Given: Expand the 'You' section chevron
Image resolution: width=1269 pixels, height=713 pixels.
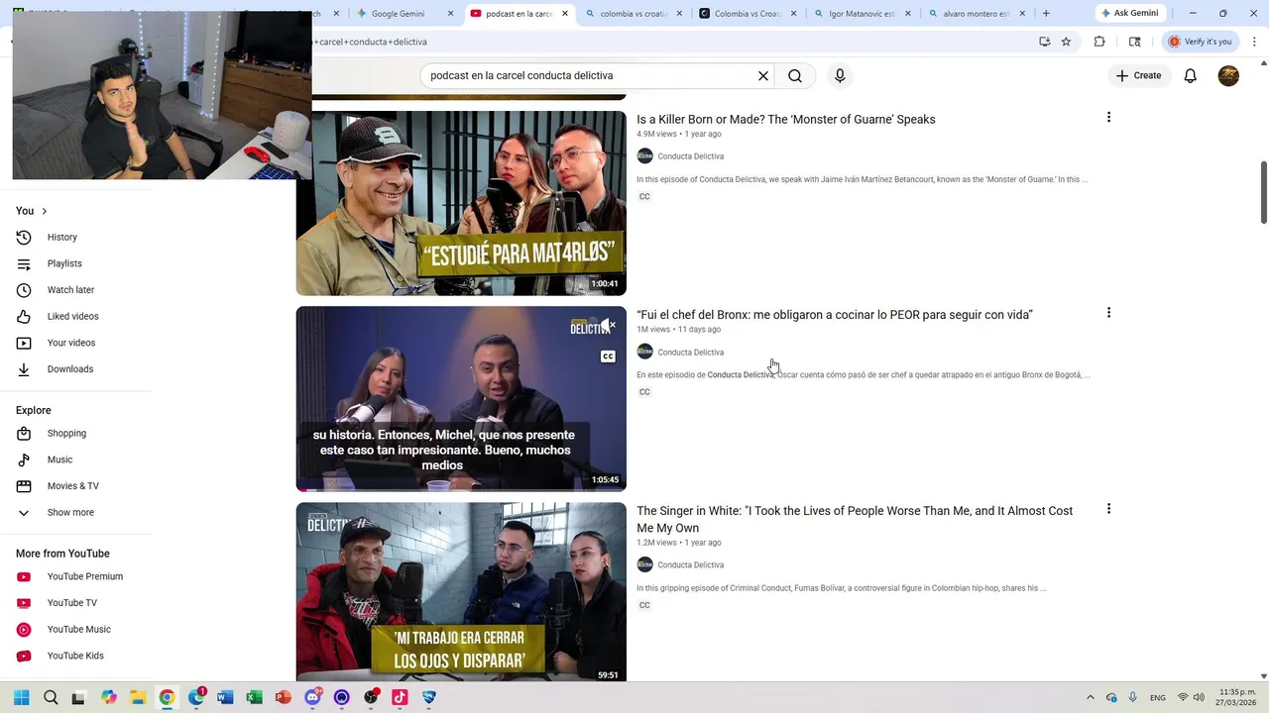Looking at the screenshot, I should coord(44,211).
